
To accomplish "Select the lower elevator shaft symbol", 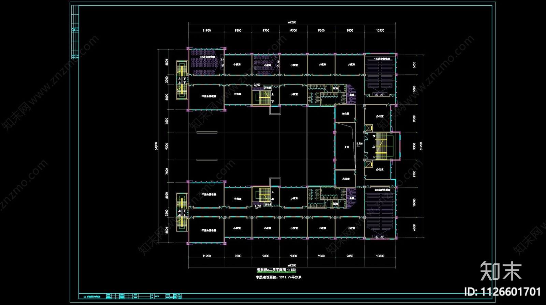I will click(x=369, y=164).
